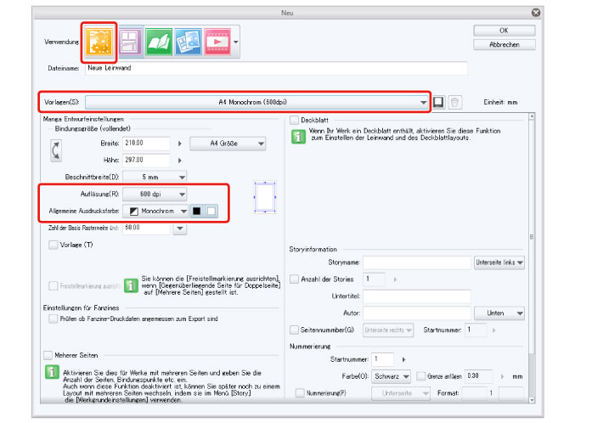The image size is (592, 423).
Task: Open the Basis Rasterweite dropdown arrow
Action: (180, 228)
